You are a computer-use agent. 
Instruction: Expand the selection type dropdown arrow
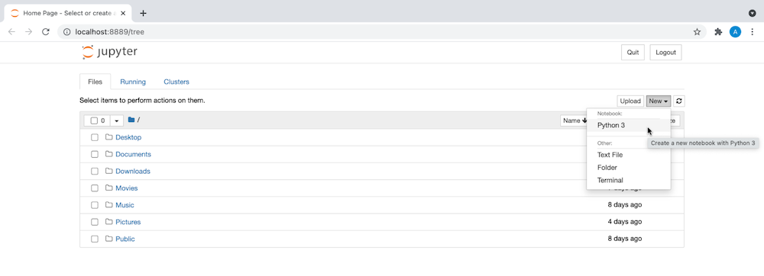(x=116, y=120)
